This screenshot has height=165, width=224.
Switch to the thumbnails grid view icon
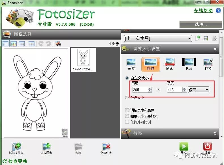tap(14, 44)
